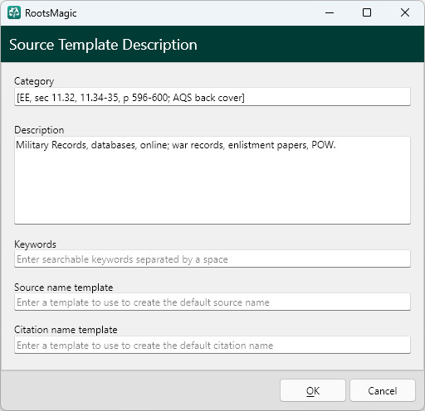
Task: Maximize the RootsMagic window
Action: pyautogui.click(x=367, y=12)
